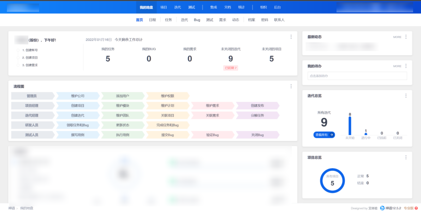Click the 未开始 blue bar in chart
The image size is (421, 211).
click(x=350, y=126)
